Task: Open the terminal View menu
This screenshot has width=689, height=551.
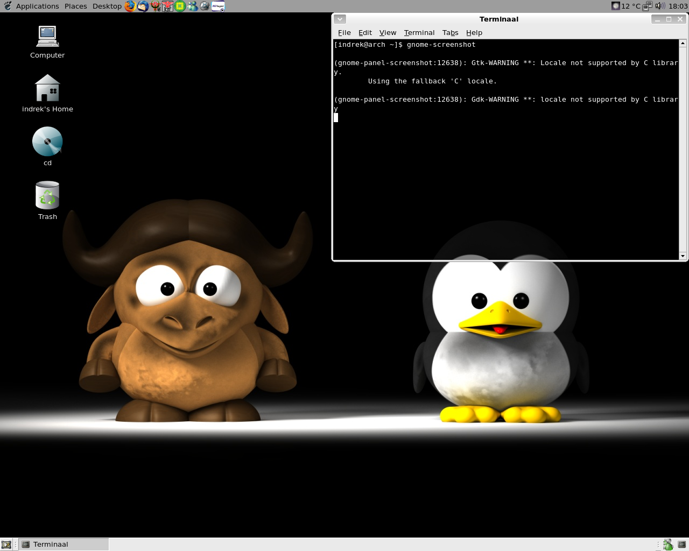Action: point(388,32)
